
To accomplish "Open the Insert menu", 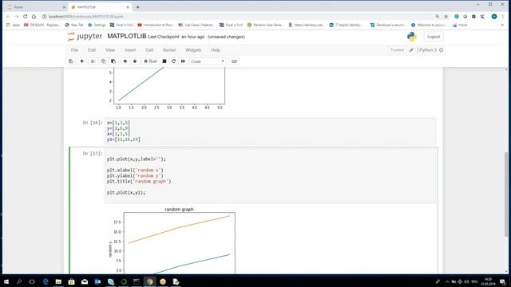I will point(130,50).
